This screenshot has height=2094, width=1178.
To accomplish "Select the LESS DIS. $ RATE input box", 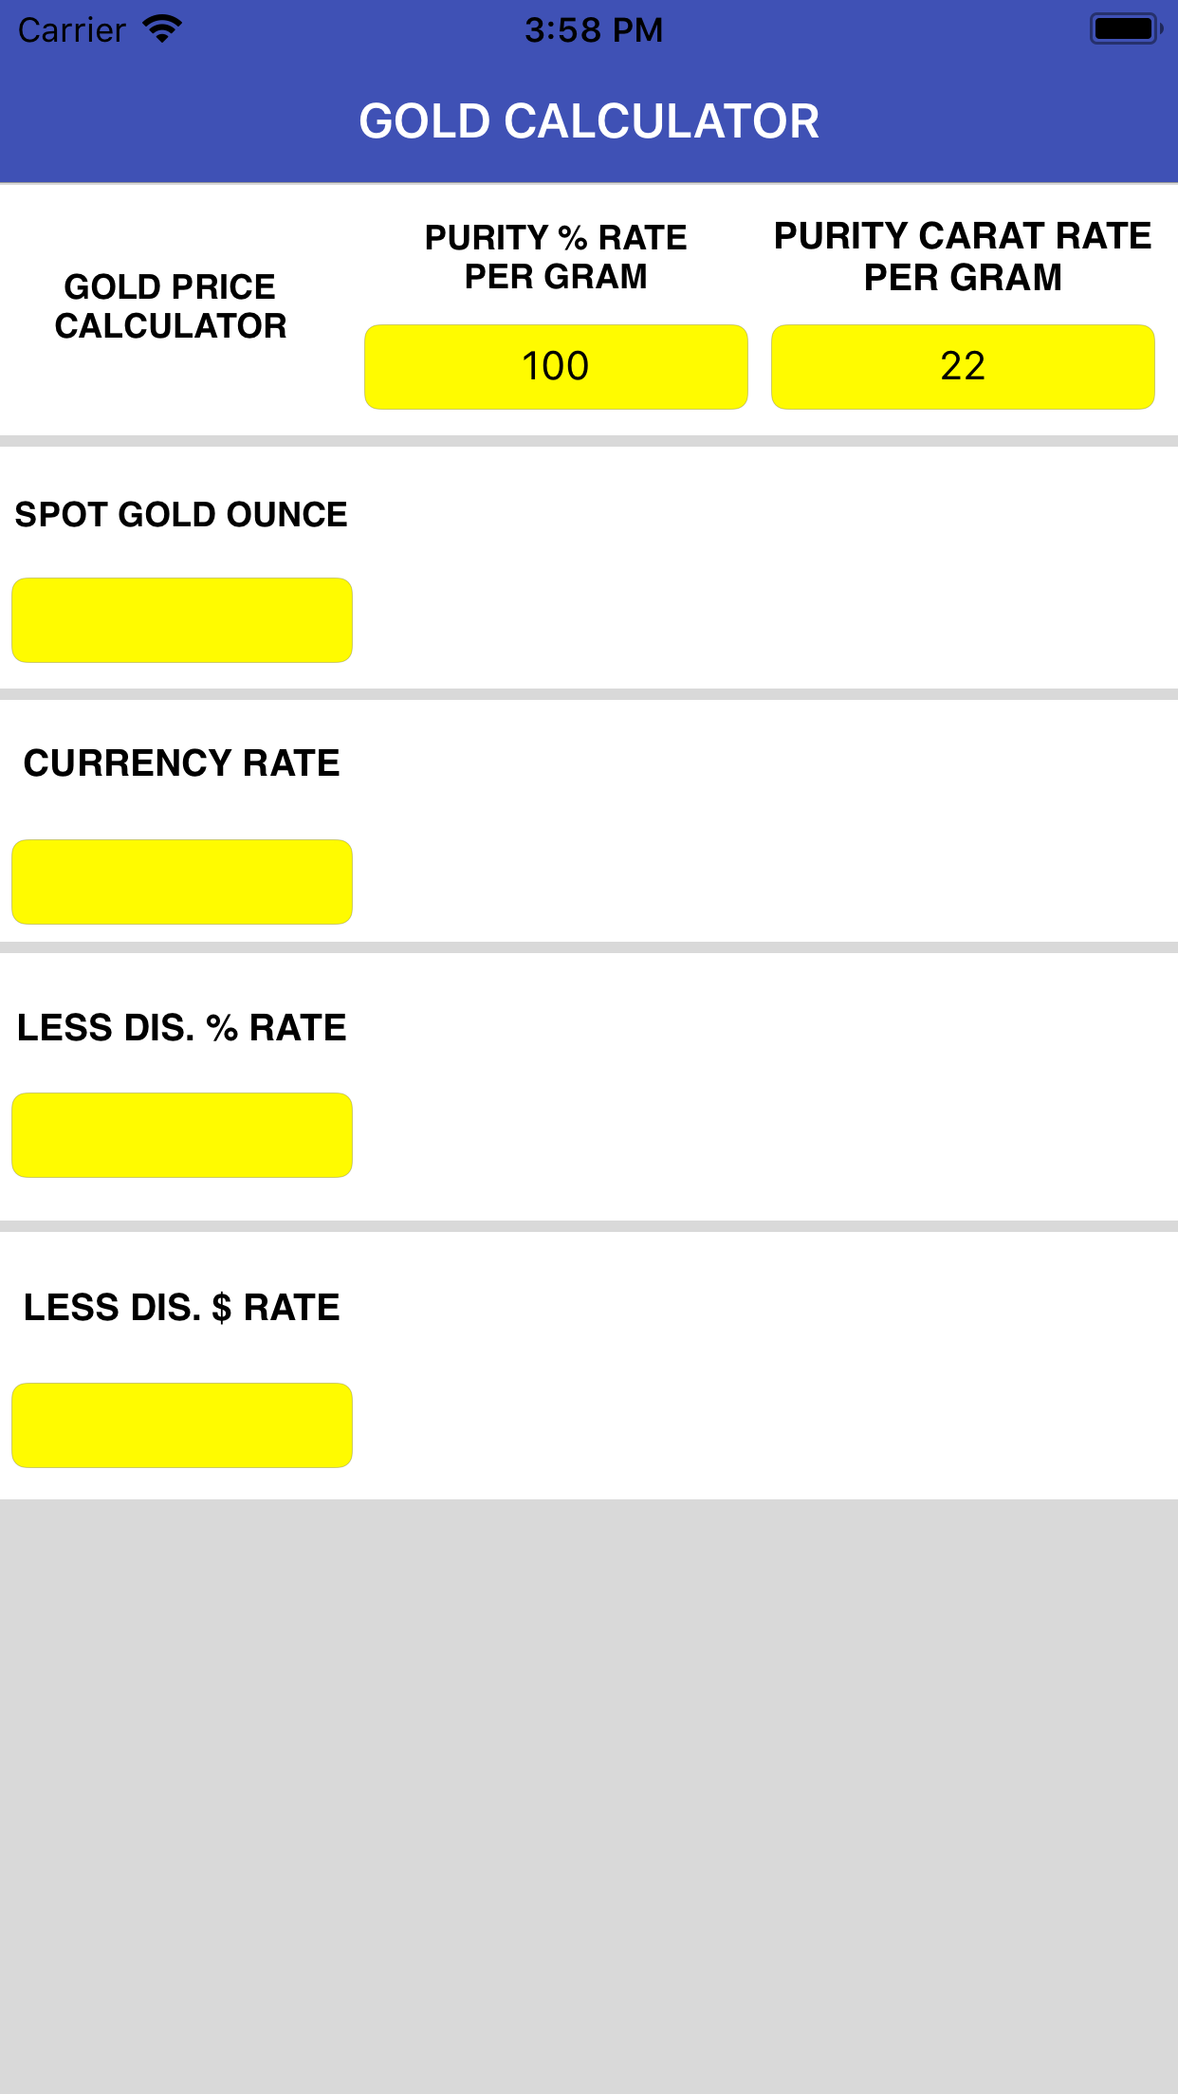I will click(181, 1424).
